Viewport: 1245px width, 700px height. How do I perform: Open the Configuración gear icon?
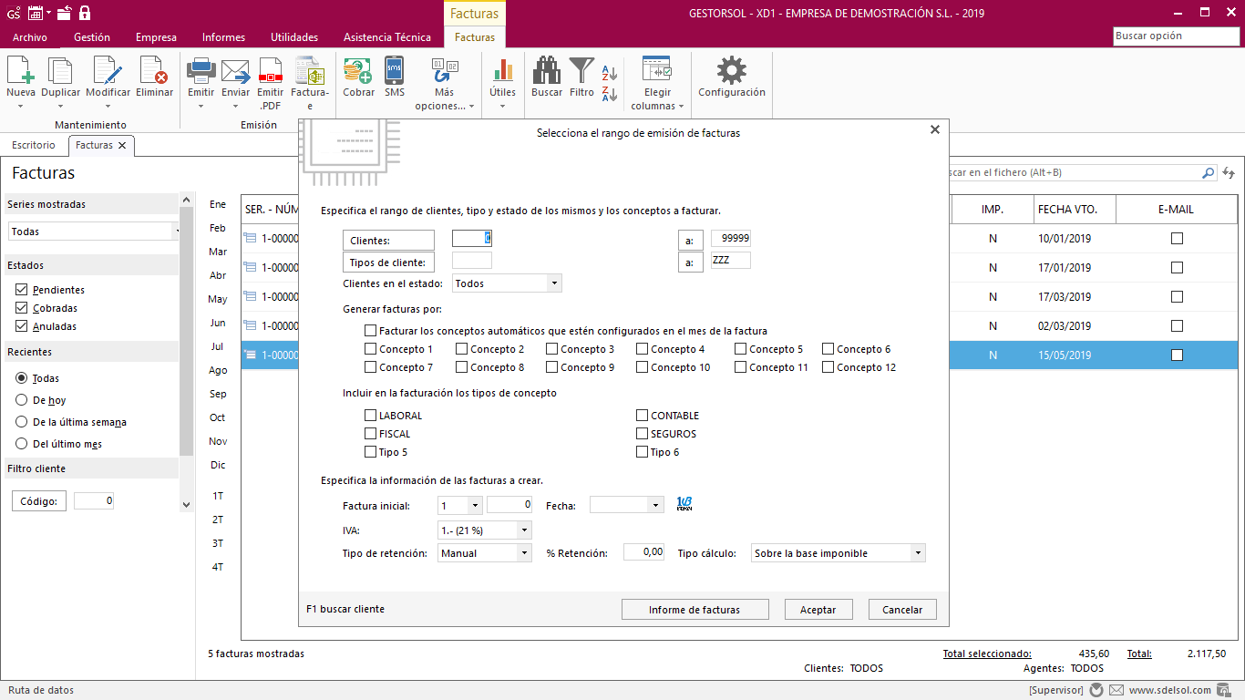tap(731, 71)
